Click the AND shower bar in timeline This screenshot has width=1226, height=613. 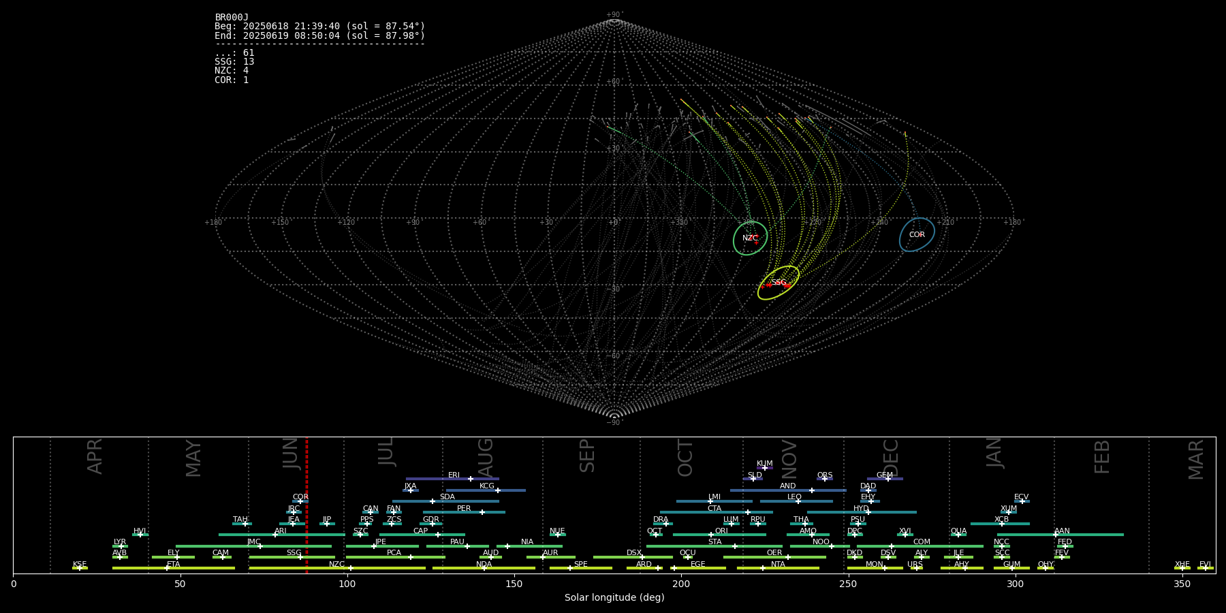[x=788, y=490]
